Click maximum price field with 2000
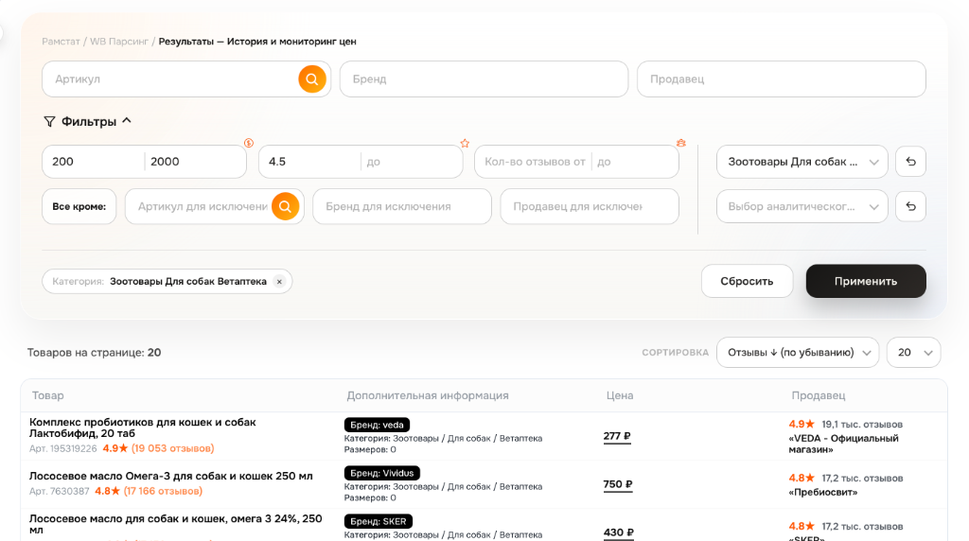Viewport: 969px width, 541px height. click(195, 162)
